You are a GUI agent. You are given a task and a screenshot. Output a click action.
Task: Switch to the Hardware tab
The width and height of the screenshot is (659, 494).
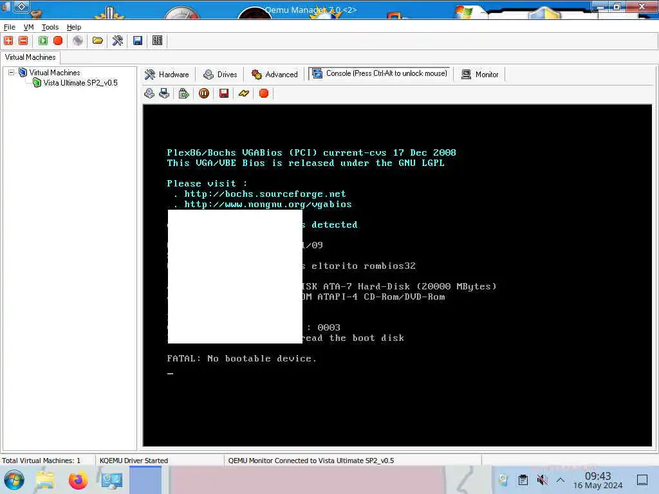(167, 75)
